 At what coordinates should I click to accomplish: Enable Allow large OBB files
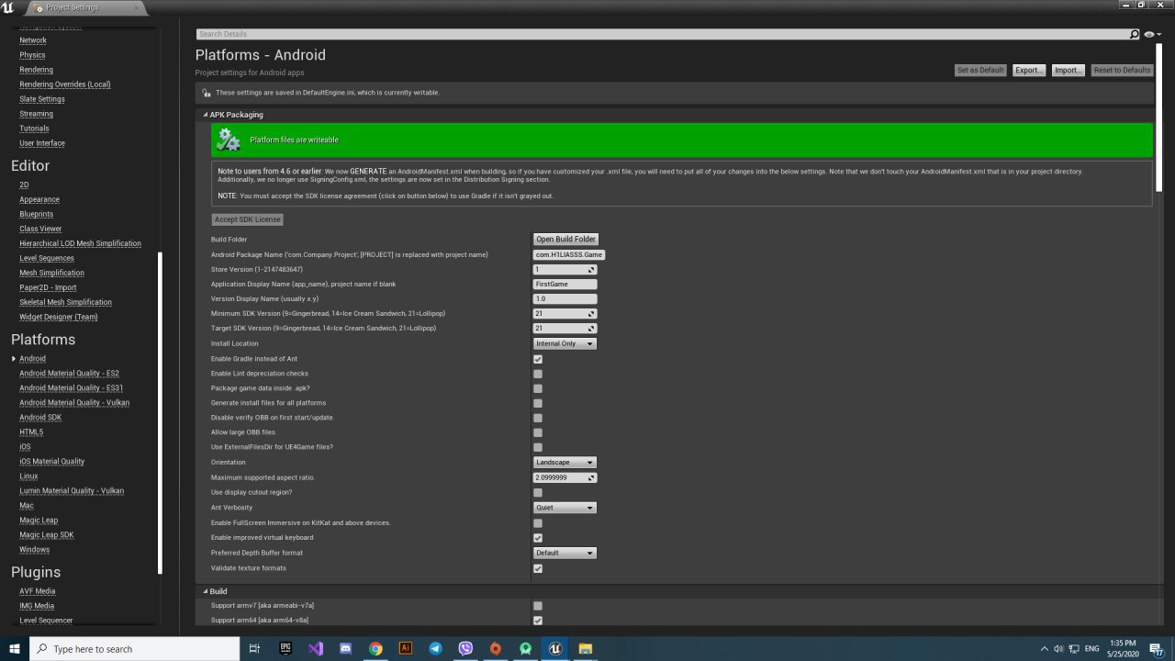point(538,432)
